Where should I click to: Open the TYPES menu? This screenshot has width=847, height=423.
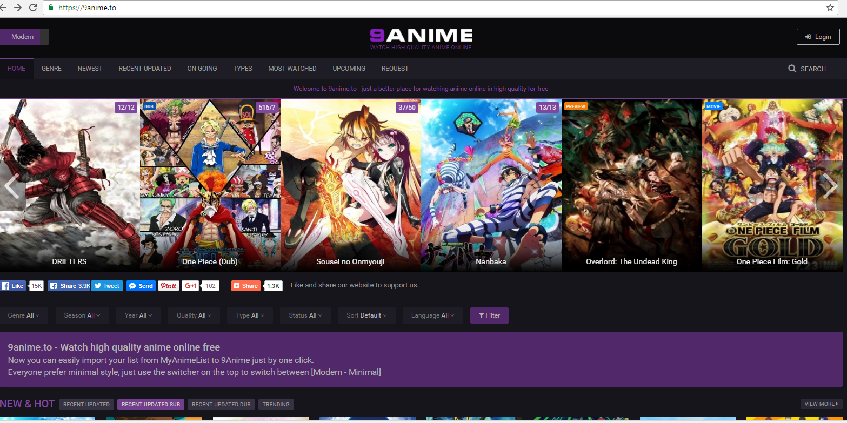click(243, 69)
